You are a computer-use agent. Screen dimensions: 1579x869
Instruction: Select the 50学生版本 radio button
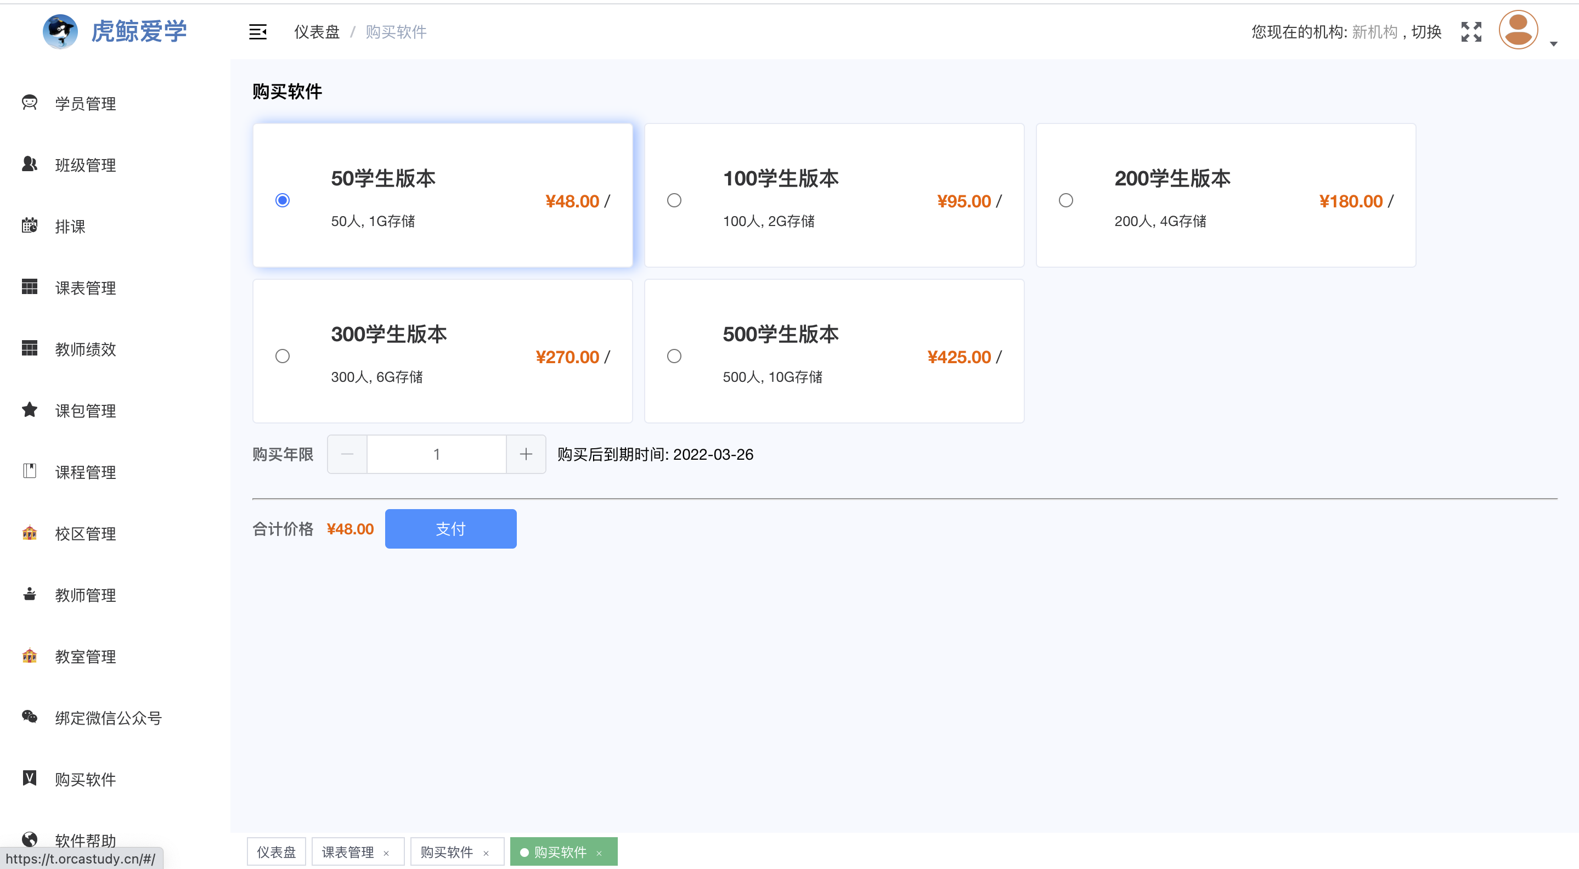pos(282,200)
